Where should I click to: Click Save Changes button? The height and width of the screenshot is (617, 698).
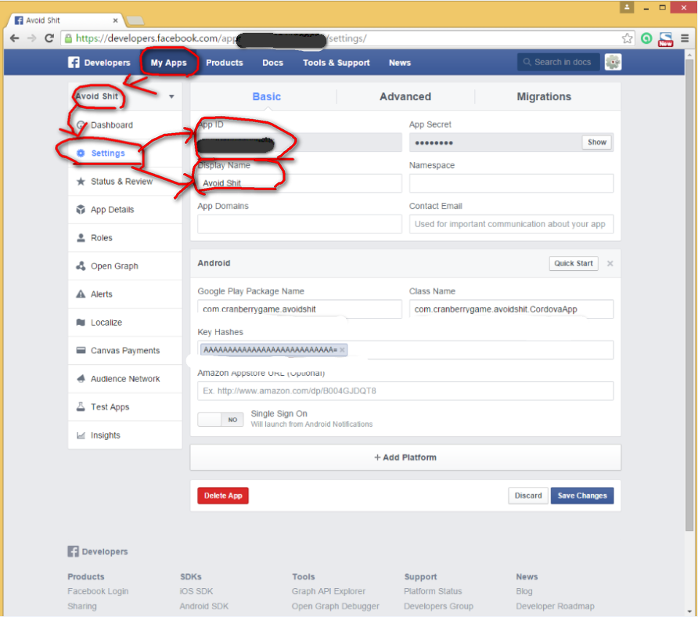point(582,496)
